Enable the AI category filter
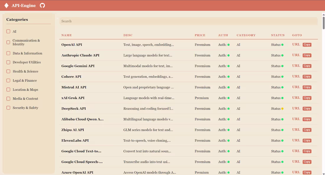 coord(8,32)
